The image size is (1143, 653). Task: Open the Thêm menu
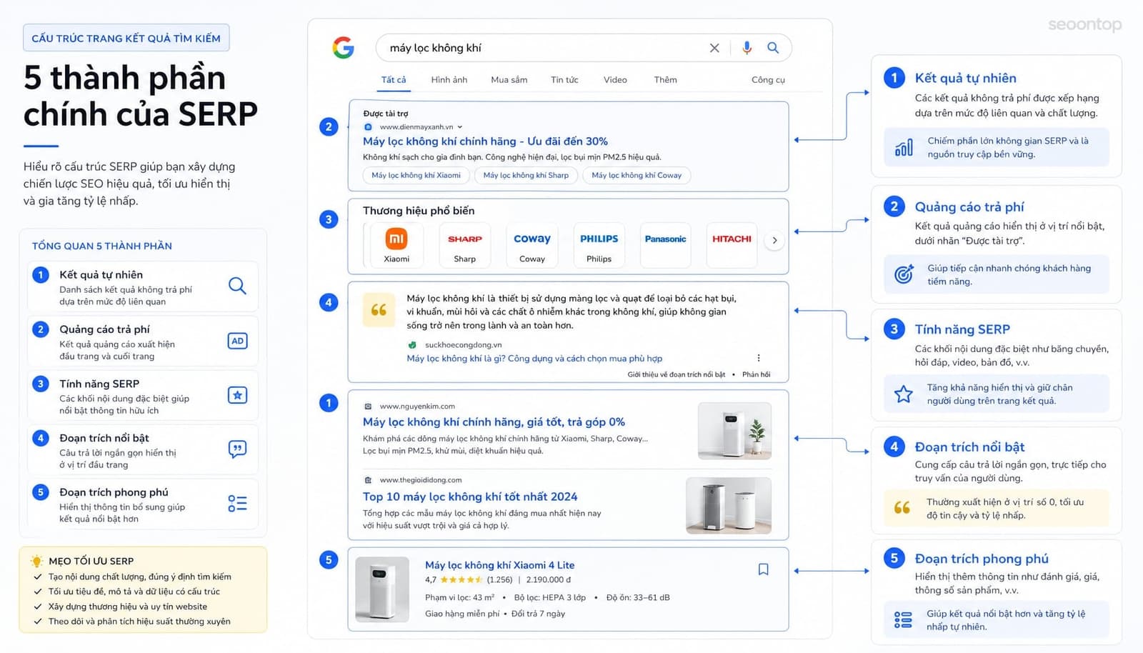click(665, 80)
